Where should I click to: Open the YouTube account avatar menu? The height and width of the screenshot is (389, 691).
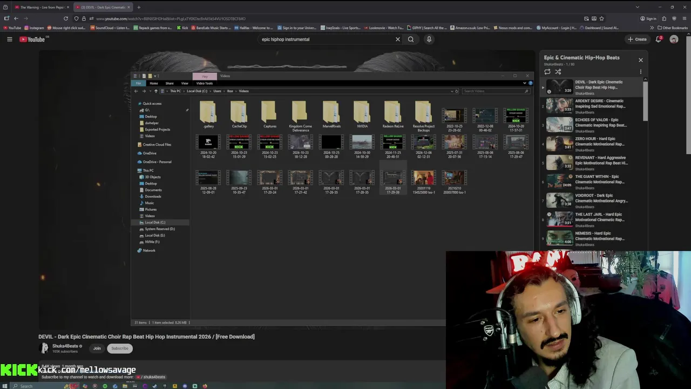674,39
